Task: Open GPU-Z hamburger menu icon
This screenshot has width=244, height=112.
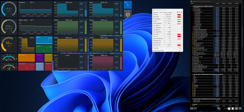Action: (x=181, y=12)
